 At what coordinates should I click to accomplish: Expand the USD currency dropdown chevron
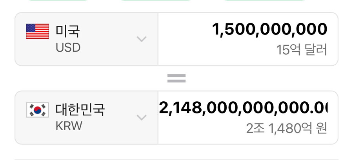141,39
